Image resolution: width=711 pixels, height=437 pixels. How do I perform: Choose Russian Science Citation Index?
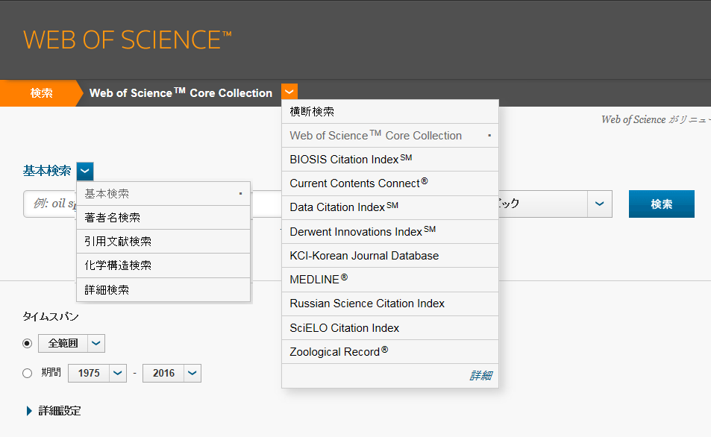pyautogui.click(x=390, y=304)
